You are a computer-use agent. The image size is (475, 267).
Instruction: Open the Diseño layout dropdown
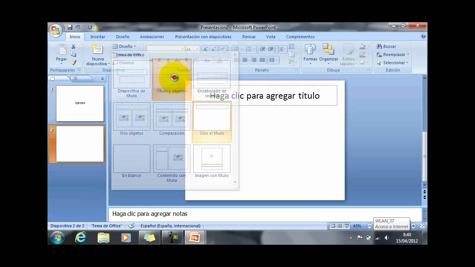click(x=124, y=46)
